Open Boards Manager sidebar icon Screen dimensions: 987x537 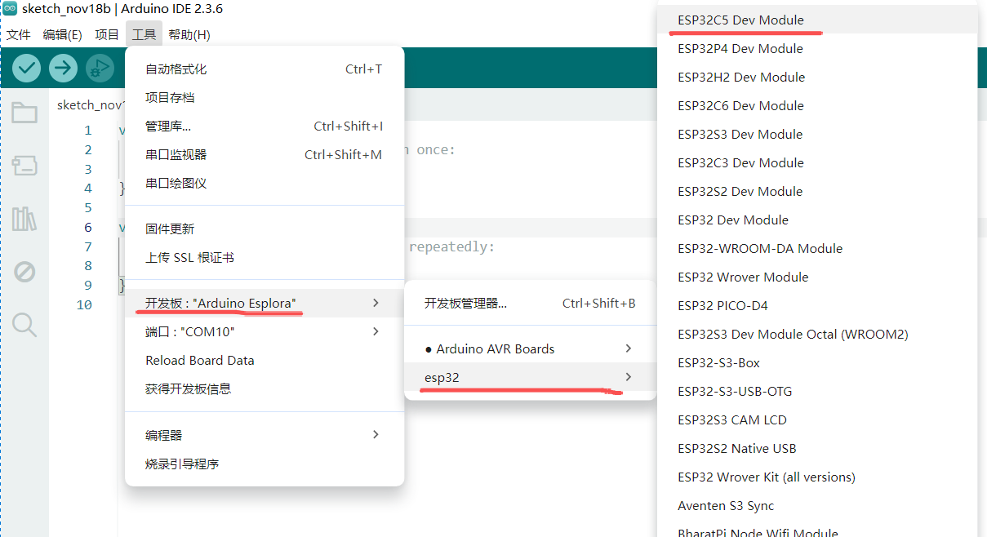pyautogui.click(x=24, y=166)
